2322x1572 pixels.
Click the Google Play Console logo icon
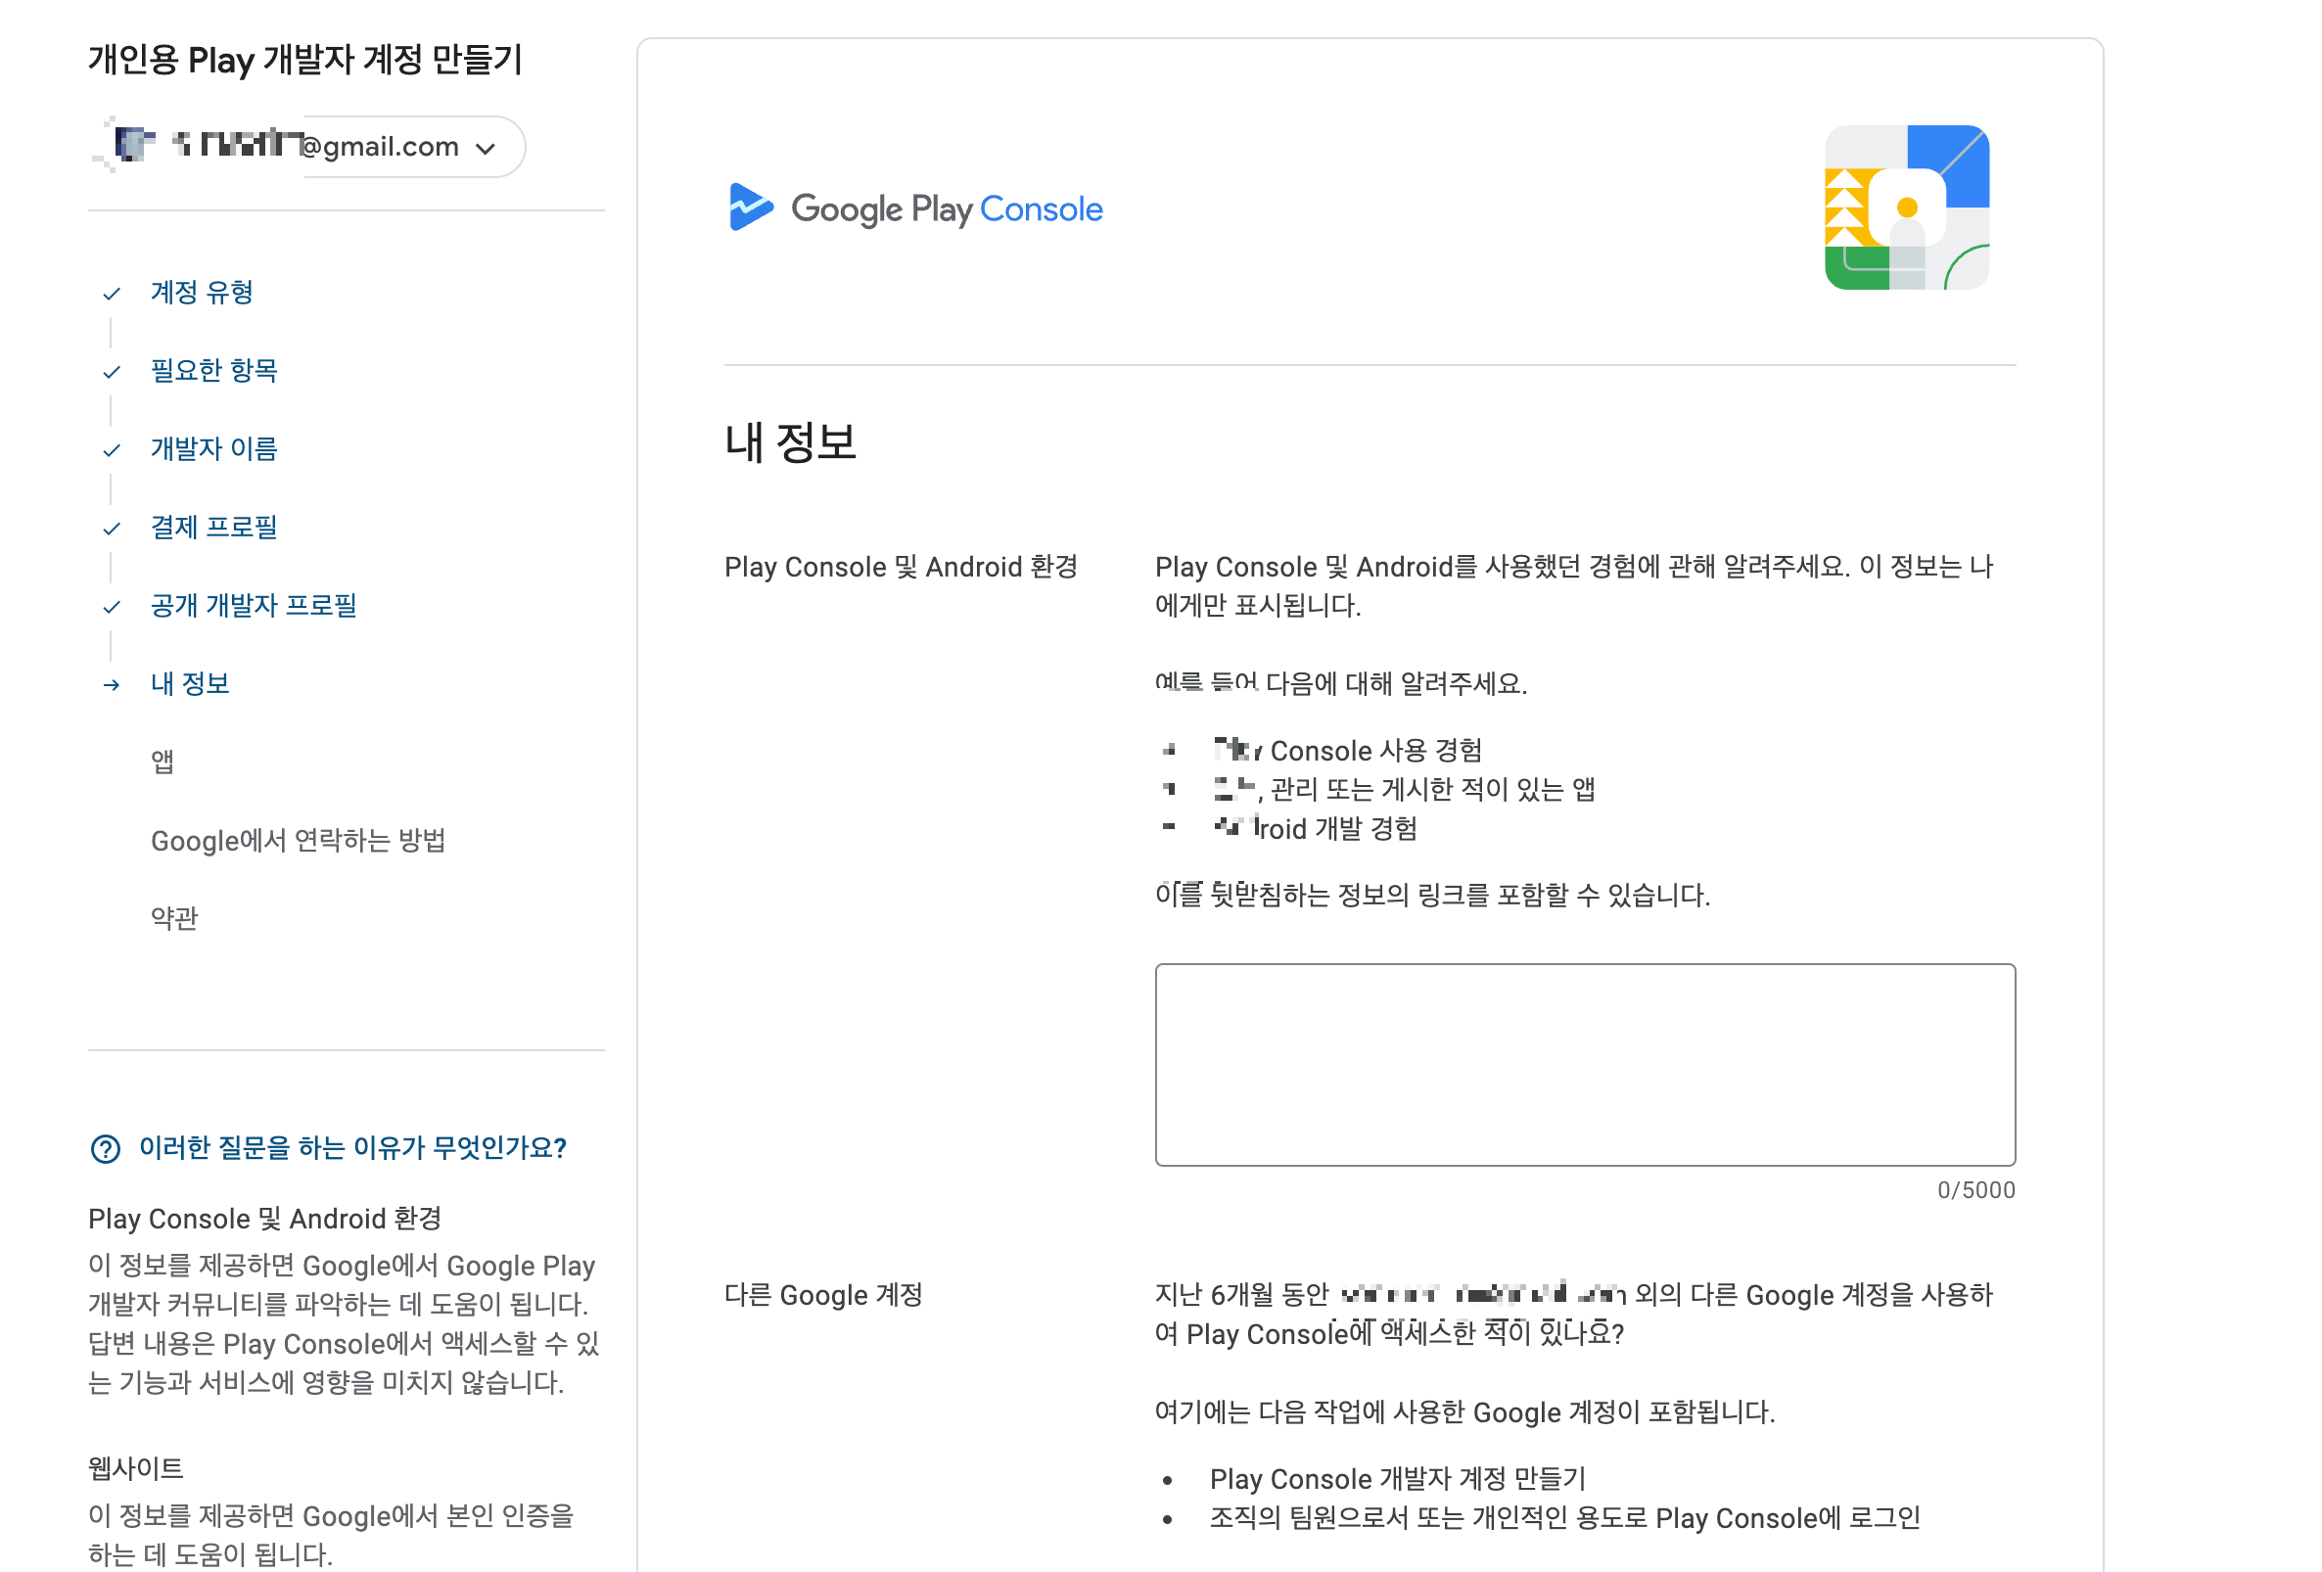click(x=751, y=208)
